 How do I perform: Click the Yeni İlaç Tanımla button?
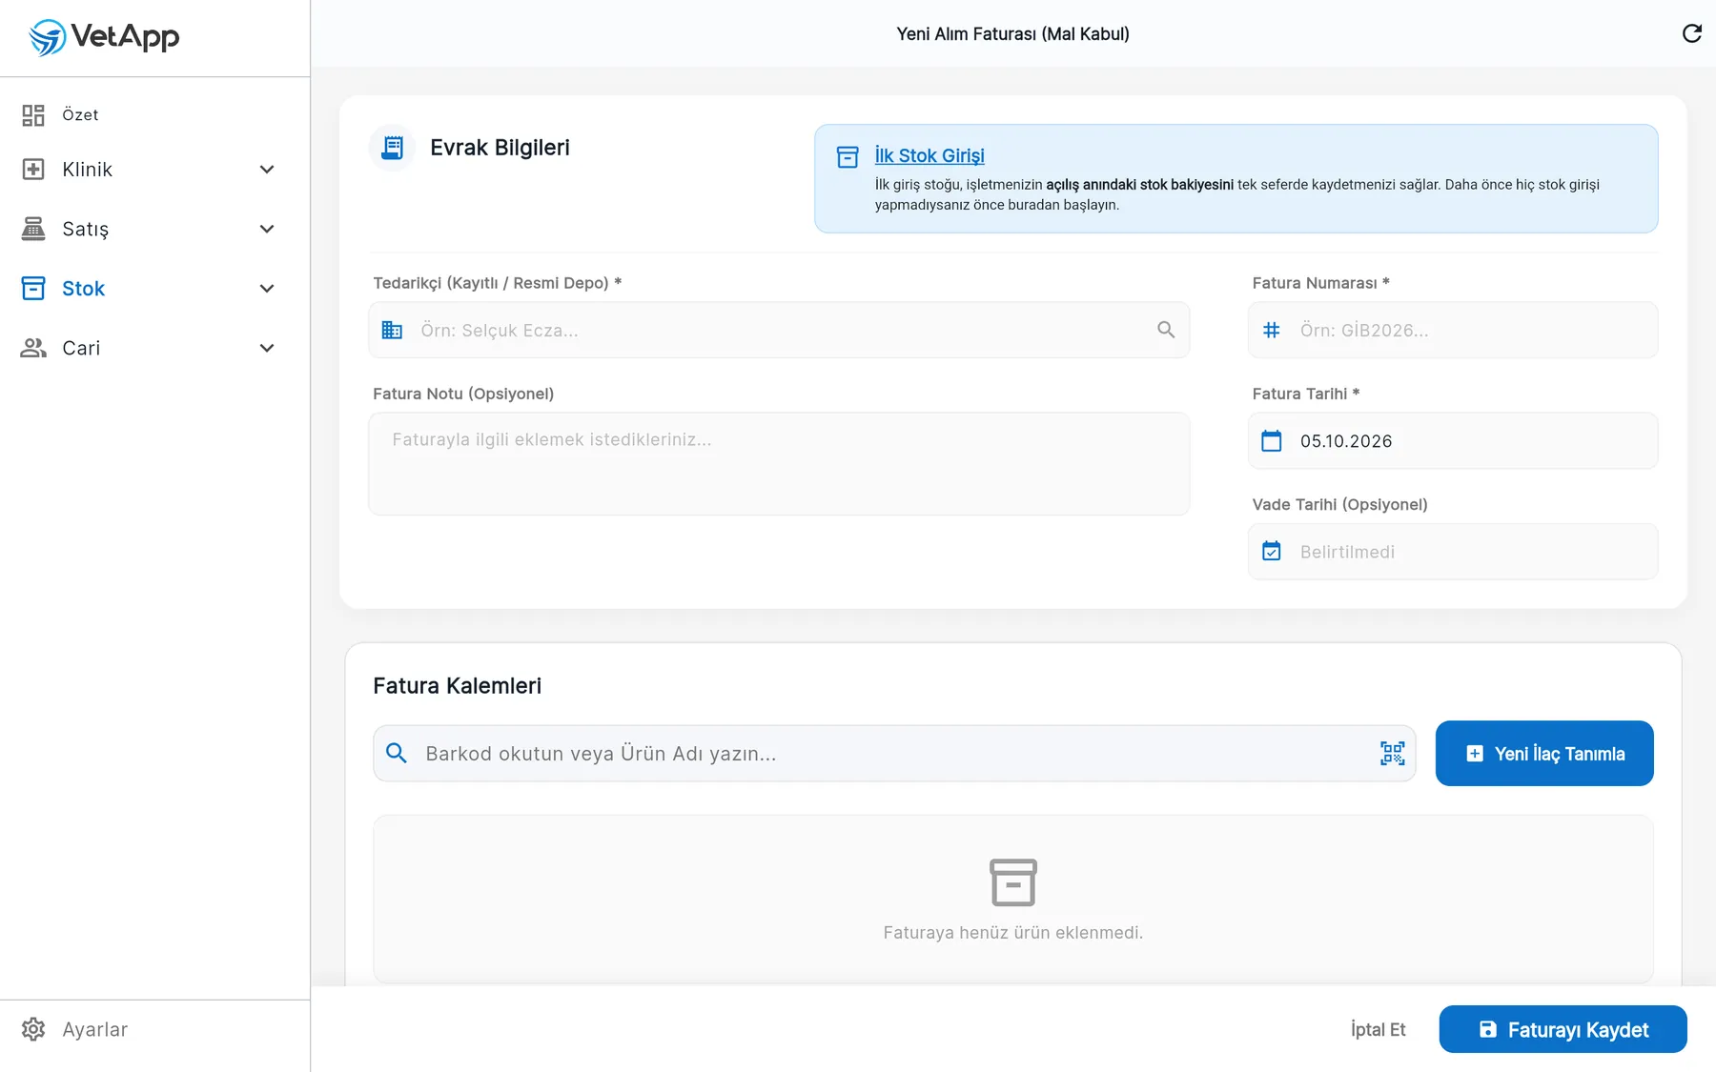coord(1544,753)
